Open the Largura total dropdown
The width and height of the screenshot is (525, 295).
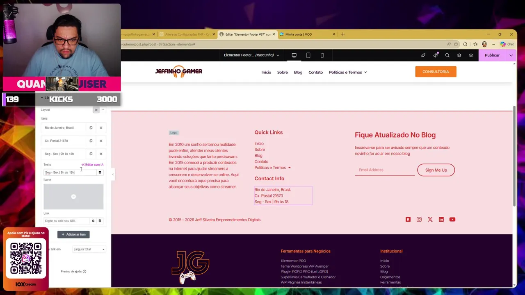pos(89,249)
